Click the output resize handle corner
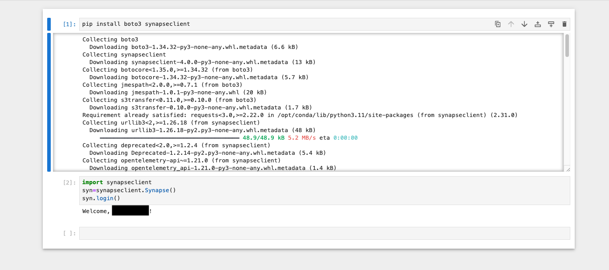This screenshot has width=609, height=270. (568, 169)
